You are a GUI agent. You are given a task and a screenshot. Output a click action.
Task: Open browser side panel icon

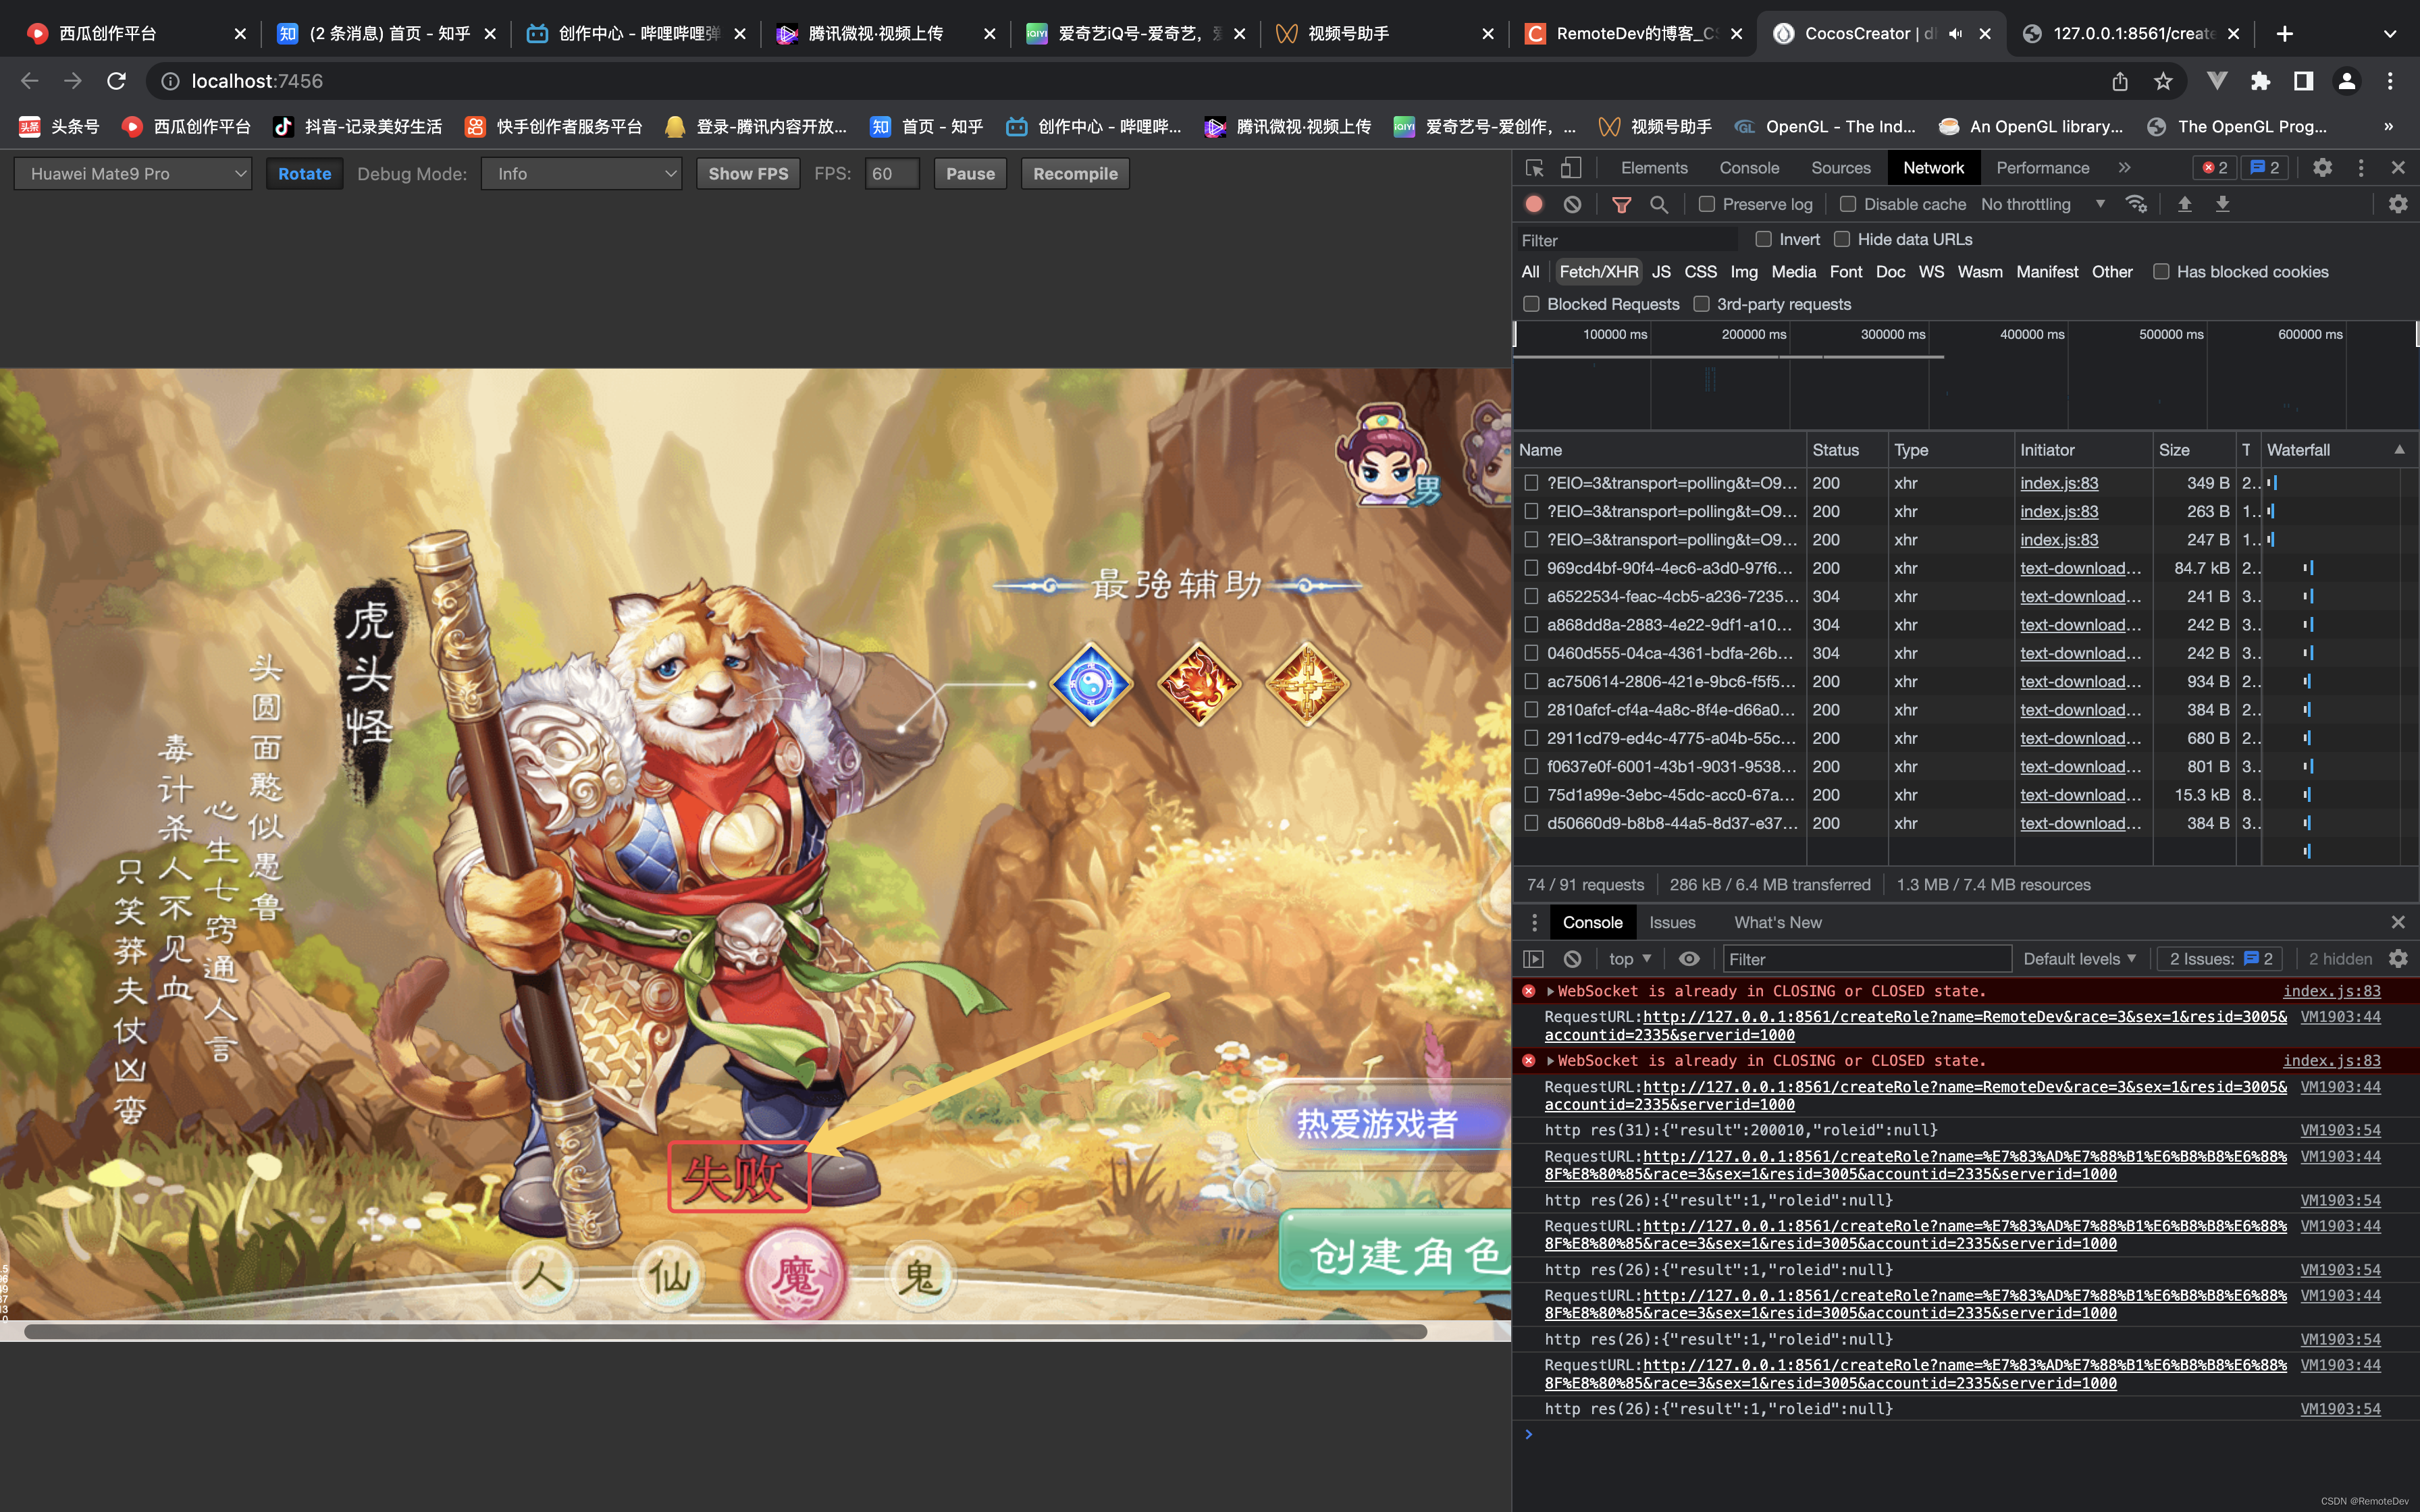point(2303,81)
